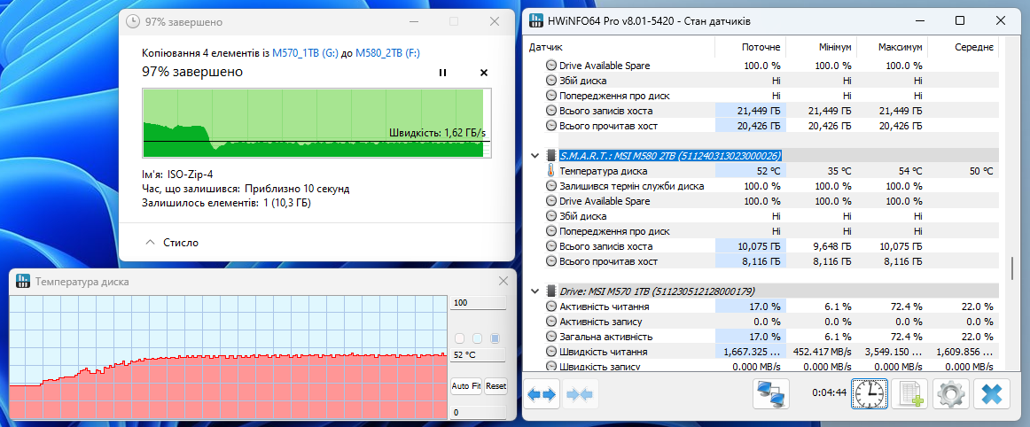Pick the blue color swatch in graph window

point(495,338)
